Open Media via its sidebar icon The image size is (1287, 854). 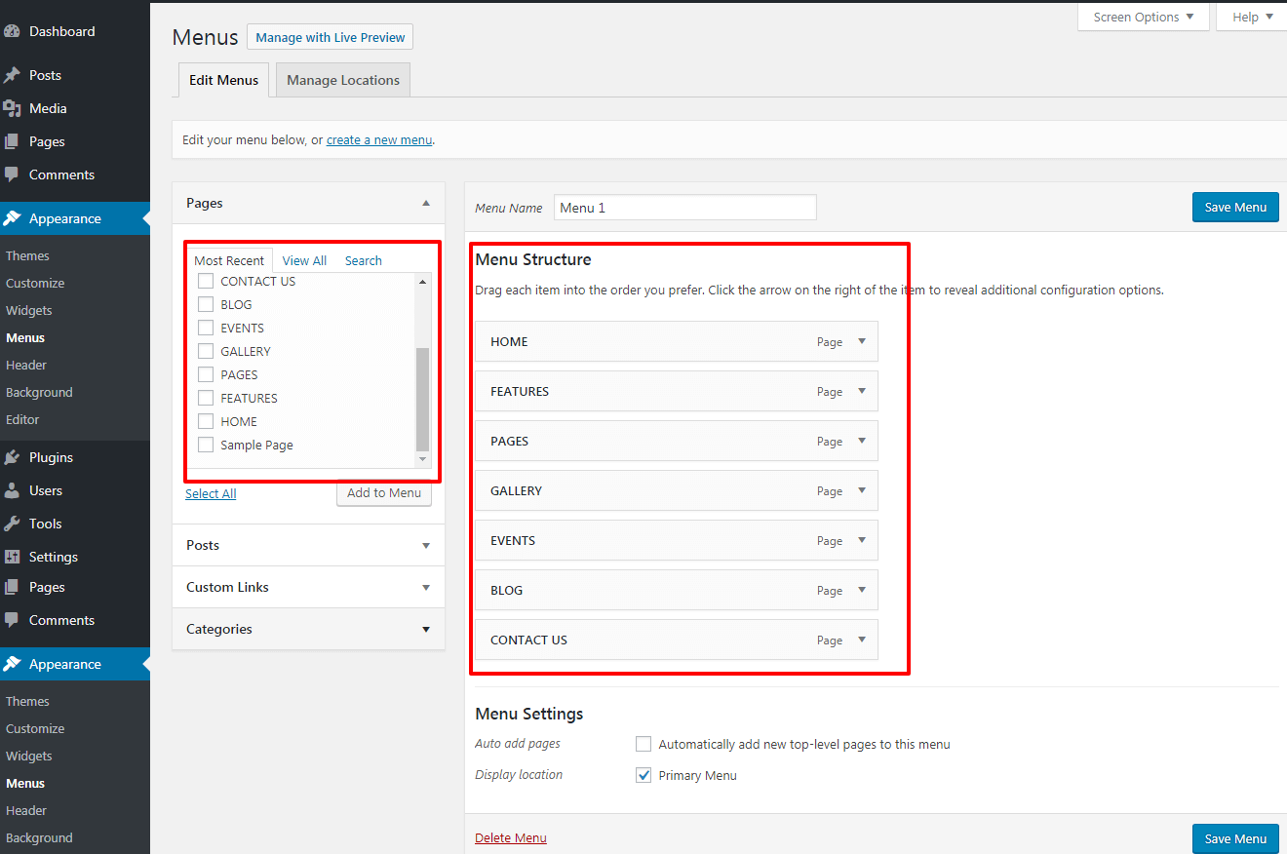(12, 108)
